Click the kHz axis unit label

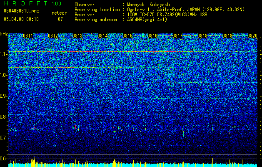tap(4, 34)
